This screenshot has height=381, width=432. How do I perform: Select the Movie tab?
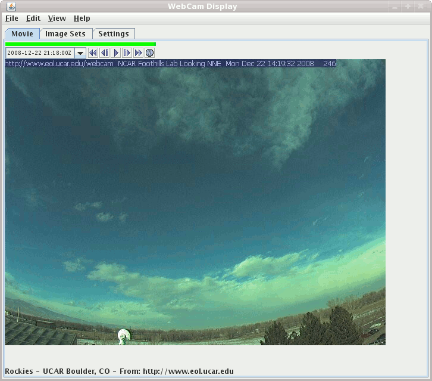tap(22, 34)
